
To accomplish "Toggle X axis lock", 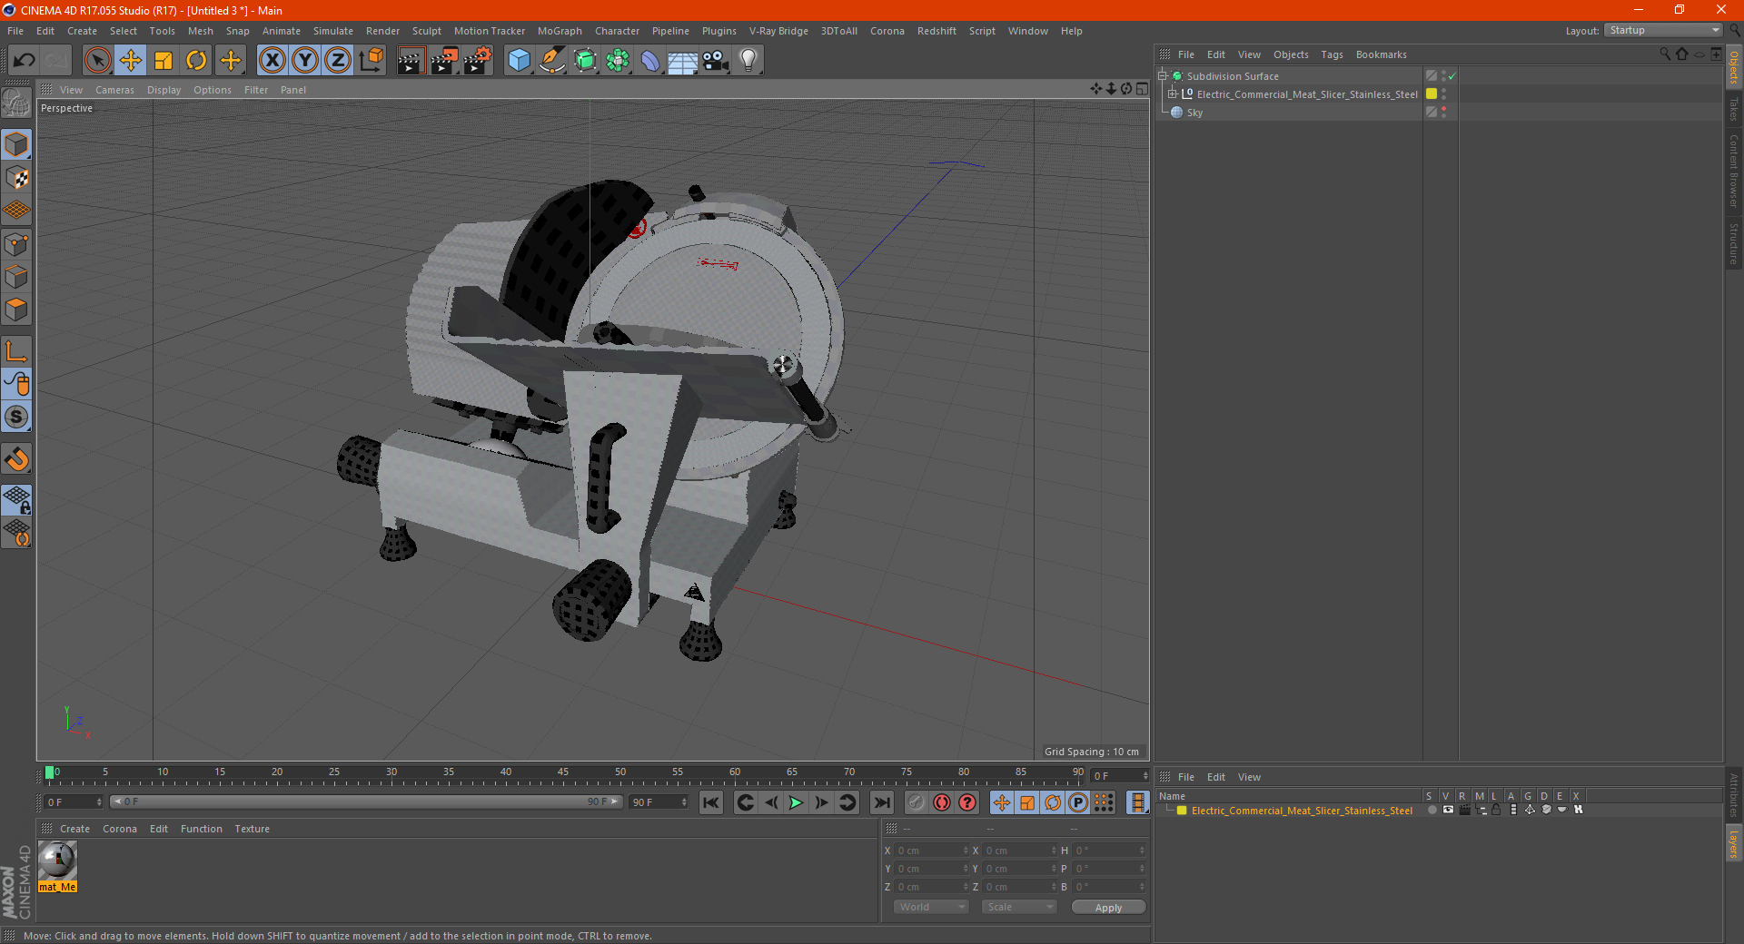I will pos(272,61).
